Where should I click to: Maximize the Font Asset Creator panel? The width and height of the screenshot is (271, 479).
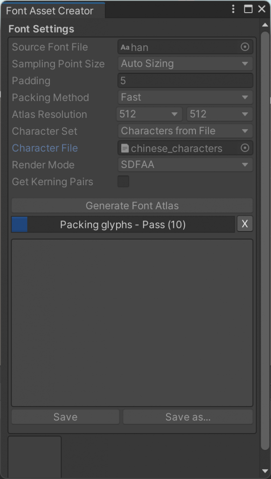(249, 9)
